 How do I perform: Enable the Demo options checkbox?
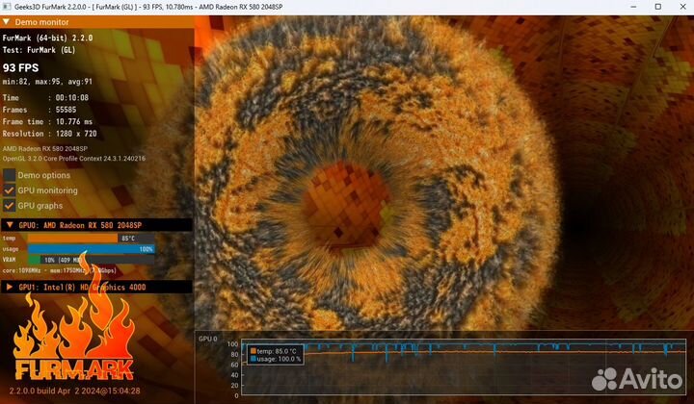pos(9,175)
